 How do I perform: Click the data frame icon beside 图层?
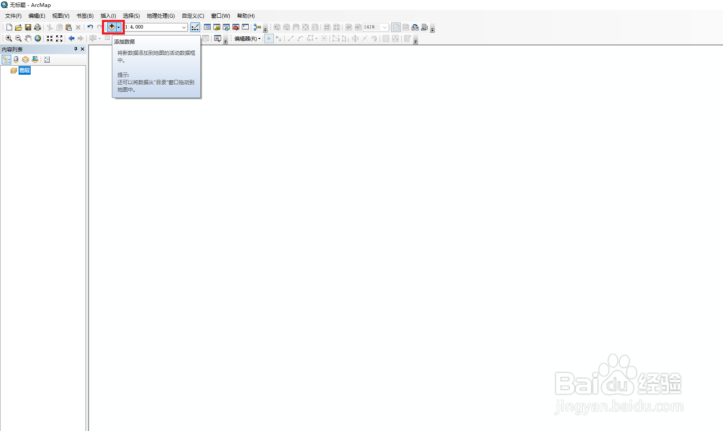[14, 70]
